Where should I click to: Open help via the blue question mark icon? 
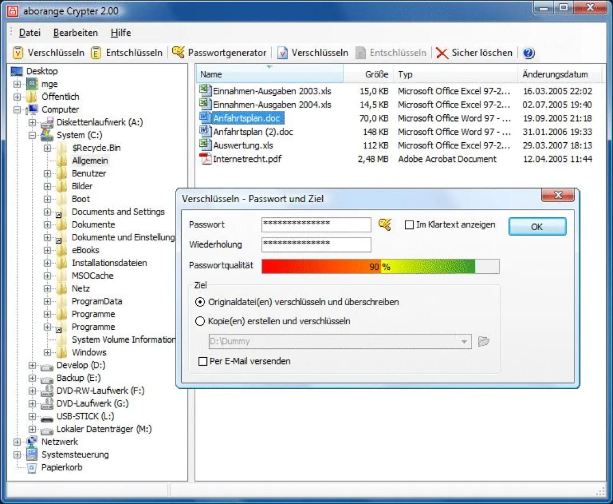point(529,53)
